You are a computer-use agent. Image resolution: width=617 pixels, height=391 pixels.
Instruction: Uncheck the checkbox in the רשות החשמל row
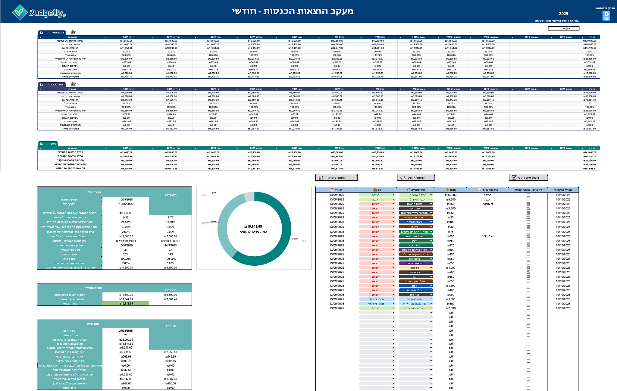tap(528, 204)
